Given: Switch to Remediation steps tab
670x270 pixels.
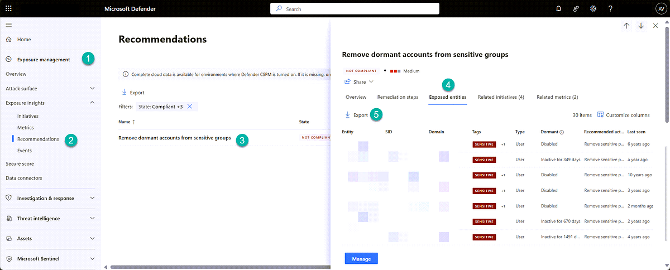Looking at the screenshot, I should pos(398,97).
